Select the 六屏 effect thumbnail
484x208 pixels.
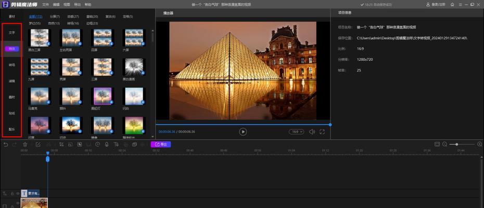(x=134, y=37)
